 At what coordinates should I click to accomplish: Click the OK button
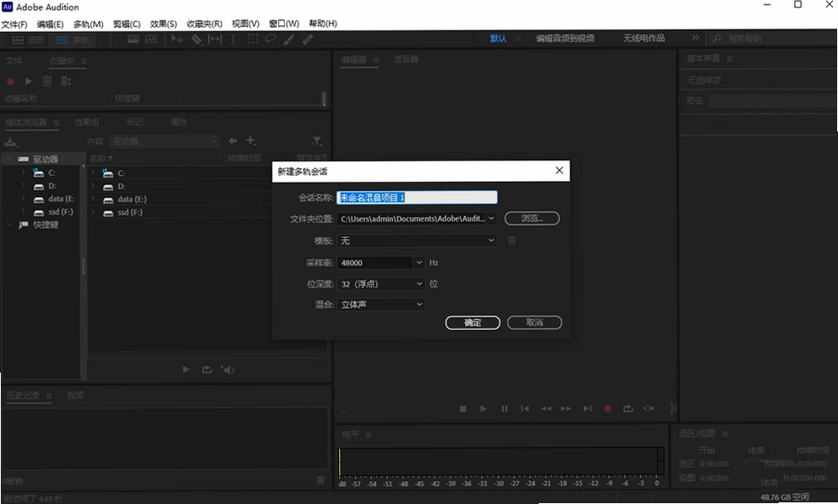pos(473,322)
